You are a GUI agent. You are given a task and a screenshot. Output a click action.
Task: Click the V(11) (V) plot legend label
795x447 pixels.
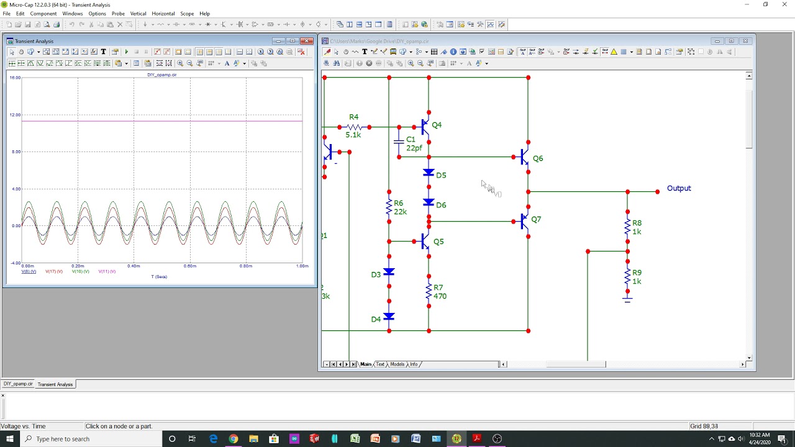[107, 271]
